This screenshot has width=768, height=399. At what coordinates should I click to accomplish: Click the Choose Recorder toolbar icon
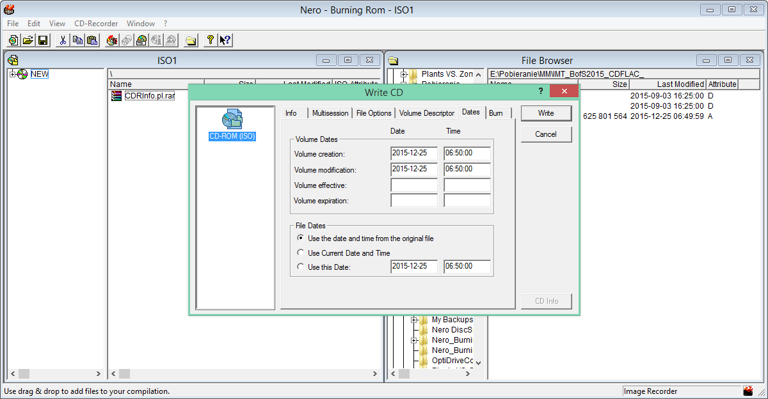pyautogui.click(x=141, y=40)
